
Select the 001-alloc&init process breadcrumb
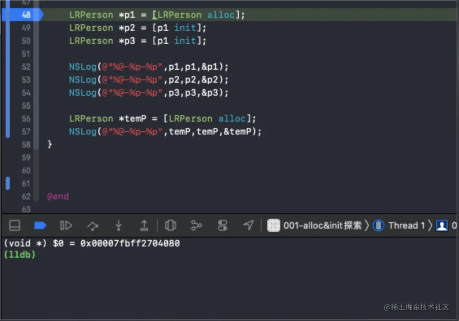tap(315, 225)
